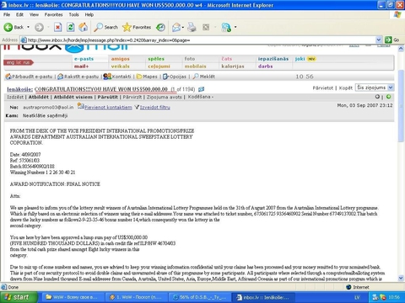Open the Kodēšana encoding dropdown
The image size is (405, 303).
tap(201, 97)
